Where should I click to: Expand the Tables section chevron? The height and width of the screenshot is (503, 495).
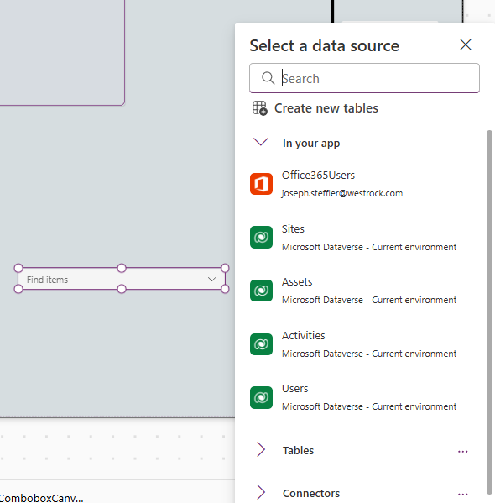261,449
